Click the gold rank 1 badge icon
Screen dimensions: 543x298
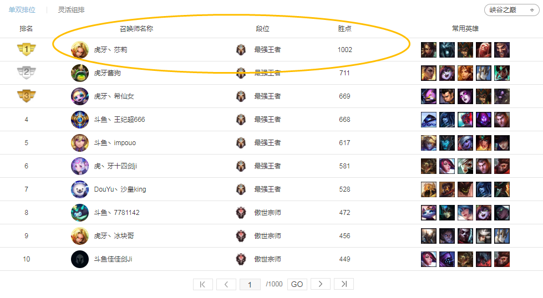[26, 49]
